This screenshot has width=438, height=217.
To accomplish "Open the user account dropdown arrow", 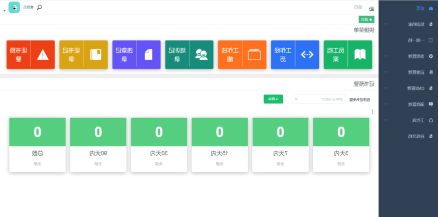I will [x=4, y=10].
